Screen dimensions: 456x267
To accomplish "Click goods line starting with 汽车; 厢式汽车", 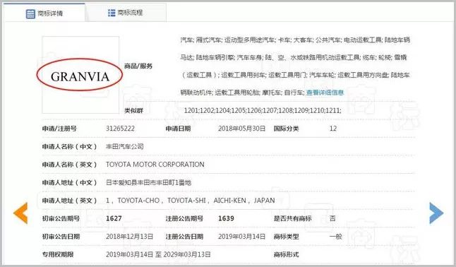I will (x=295, y=40).
